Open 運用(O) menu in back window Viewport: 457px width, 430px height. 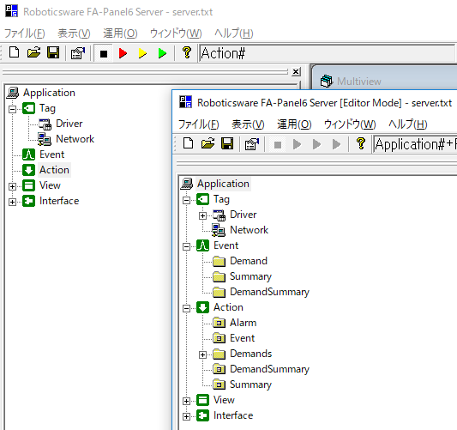click(x=120, y=33)
